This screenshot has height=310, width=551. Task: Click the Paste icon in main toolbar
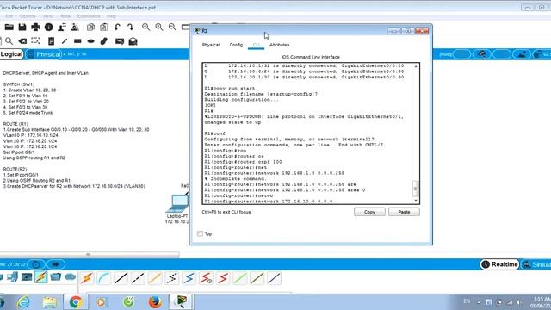click(104, 27)
